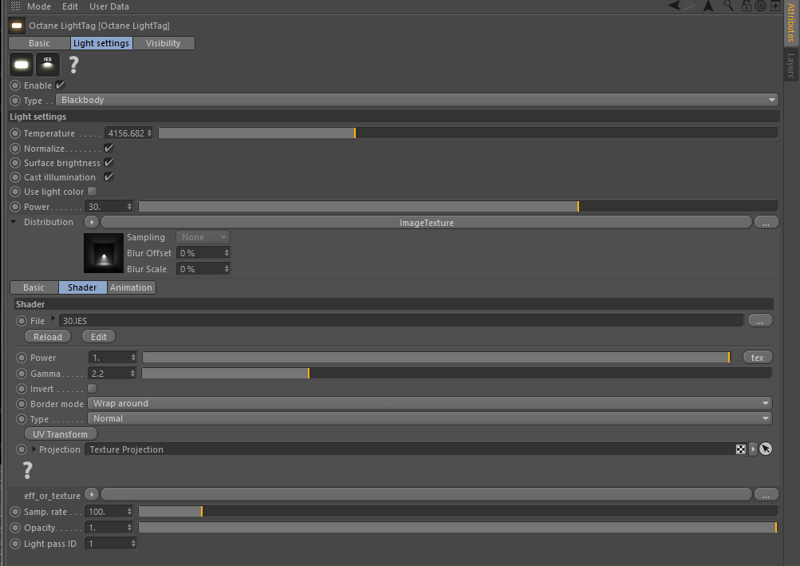Screen dimensions: 800x566
Task: Click keyframe dot beside Opacity
Action: pyautogui.click(x=15, y=528)
